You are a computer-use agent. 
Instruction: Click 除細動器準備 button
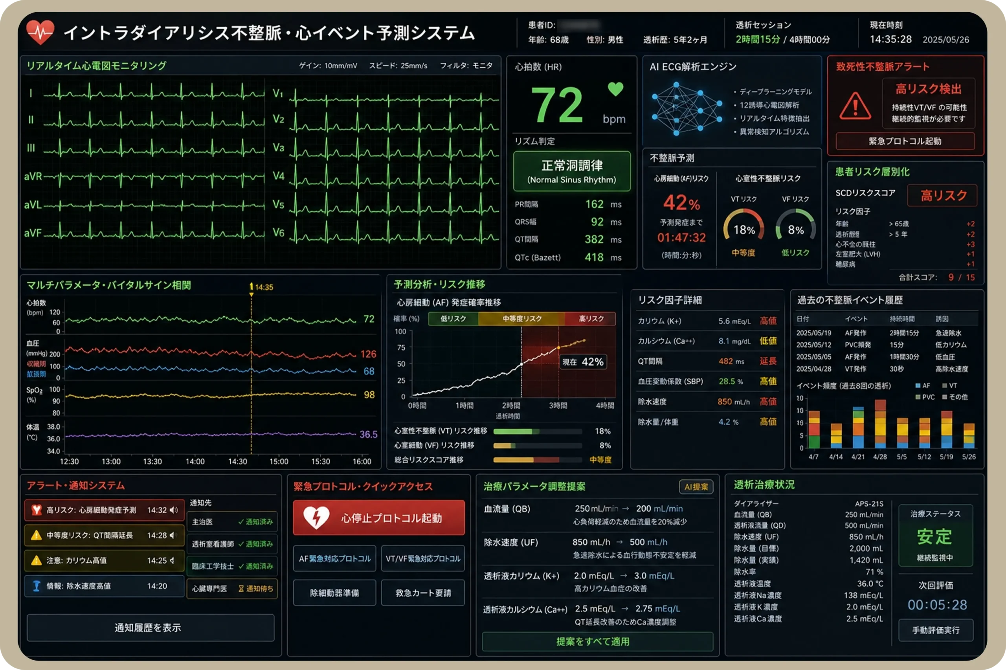pyautogui.click(x=334, y=593)
